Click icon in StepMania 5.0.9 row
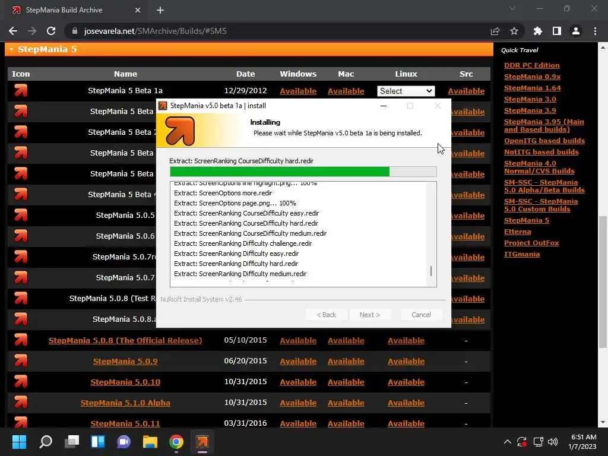This screenshot has width=608, height=456. click(x=21, y=360)
